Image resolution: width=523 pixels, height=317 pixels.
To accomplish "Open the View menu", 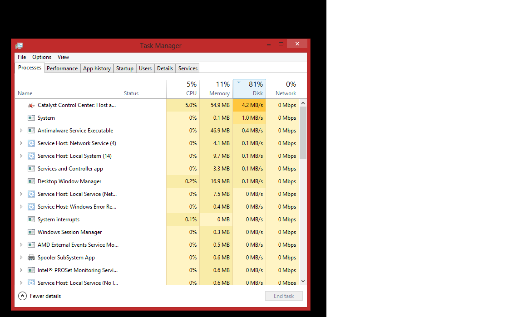I will [63, 57].
